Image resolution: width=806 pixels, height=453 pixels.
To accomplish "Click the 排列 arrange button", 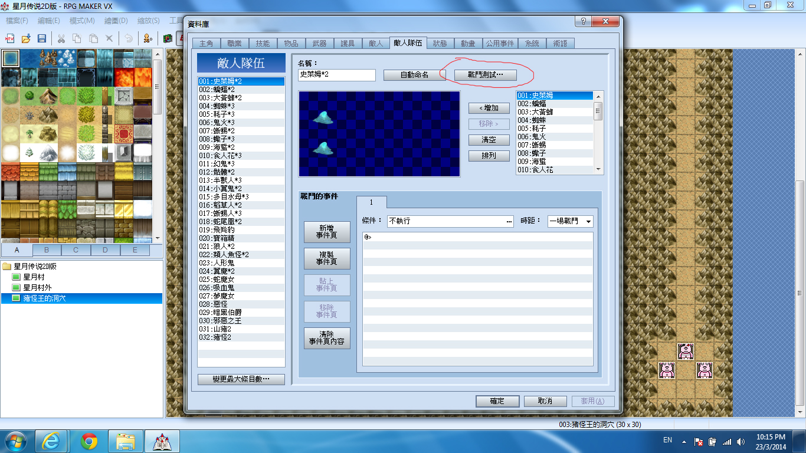I will click(x=489, y=156).
